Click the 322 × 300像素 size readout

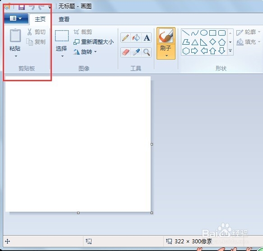tap(193, 242)
